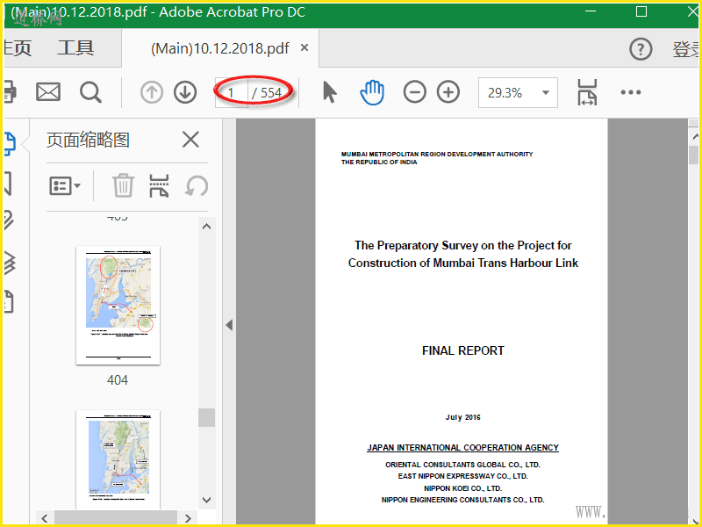
Task: Activate the hand pan tool
Action: 372,93
